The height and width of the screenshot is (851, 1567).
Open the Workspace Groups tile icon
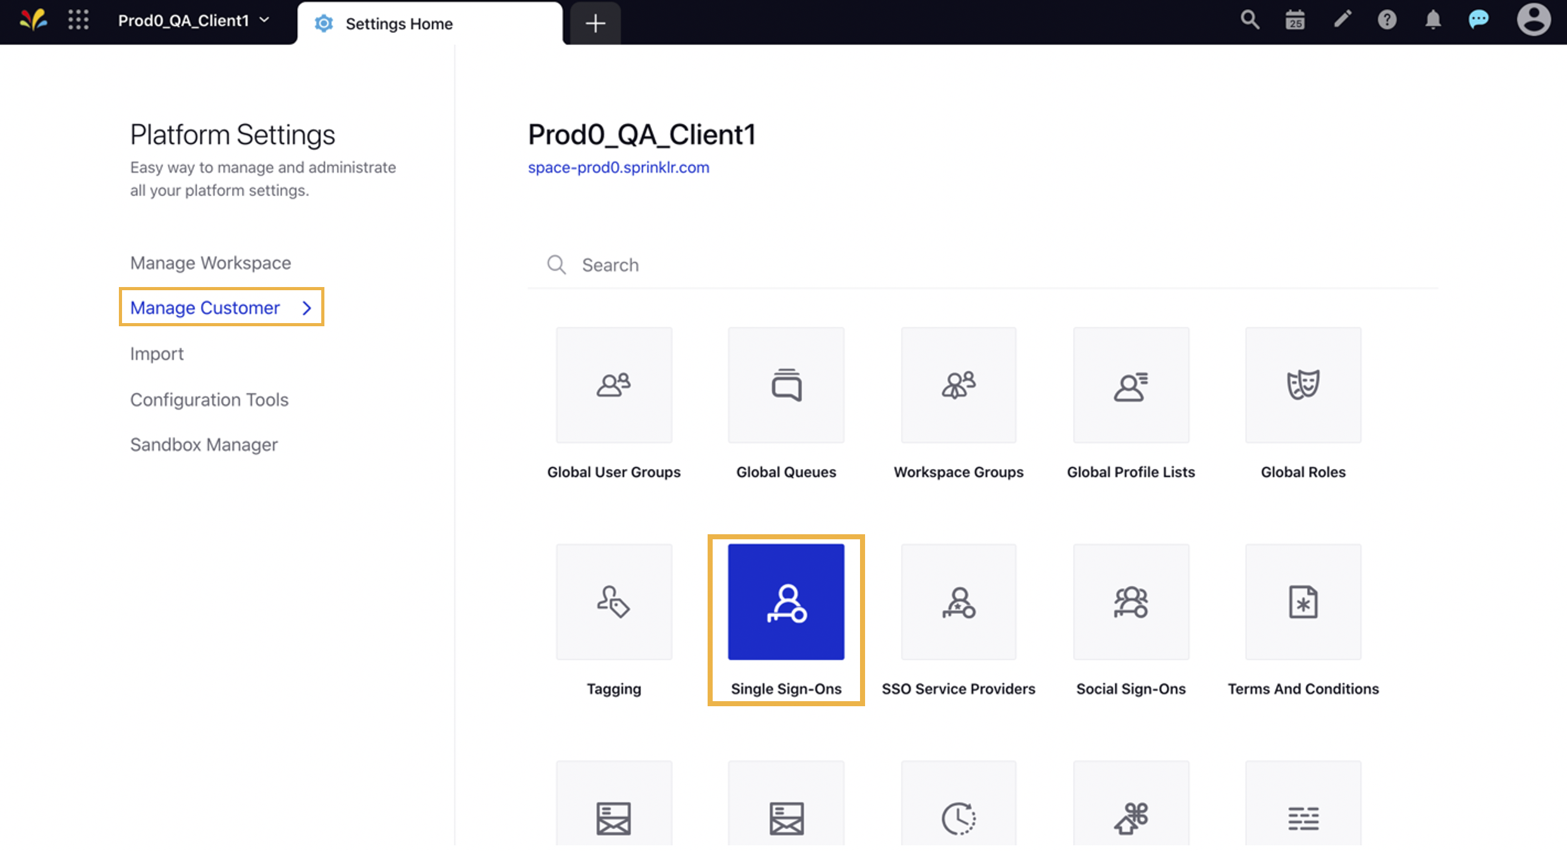point(959,385)
